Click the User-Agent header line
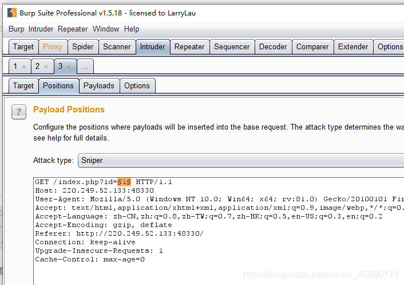The image size is (404, 285). [219, 199]
